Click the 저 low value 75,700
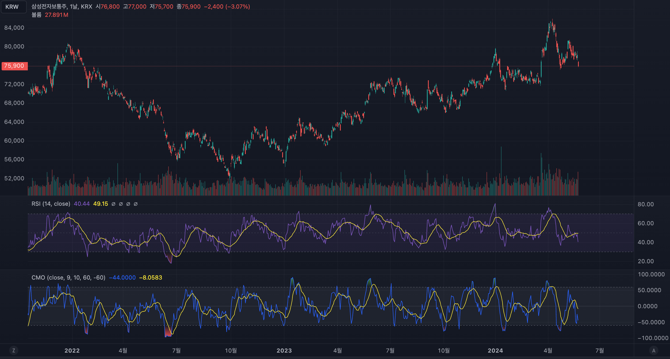 pyautogui.click(x=164, y=6)
